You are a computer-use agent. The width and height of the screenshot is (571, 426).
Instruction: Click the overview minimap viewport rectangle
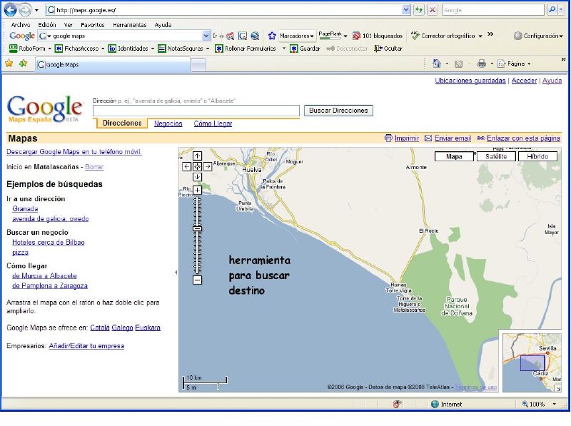tap(532, 363)
